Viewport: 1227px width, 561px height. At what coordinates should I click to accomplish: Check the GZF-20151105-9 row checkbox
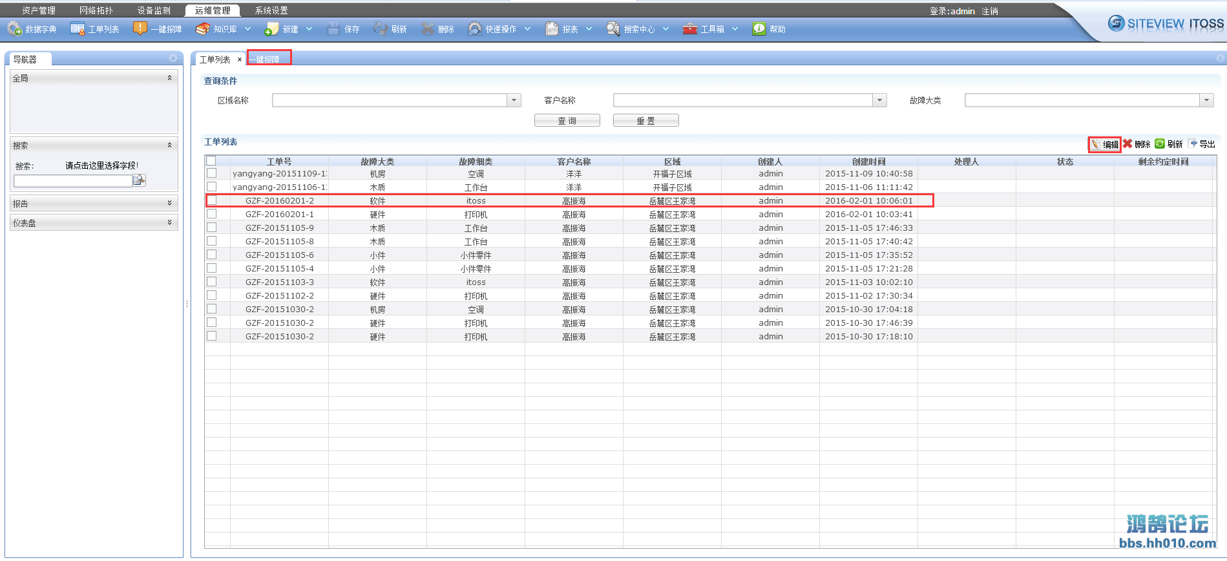coord(212,228)
